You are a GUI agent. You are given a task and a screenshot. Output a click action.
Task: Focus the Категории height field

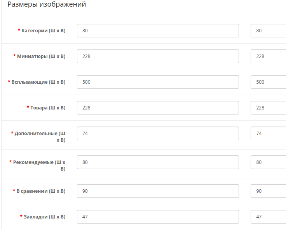[x=268, y=31]
